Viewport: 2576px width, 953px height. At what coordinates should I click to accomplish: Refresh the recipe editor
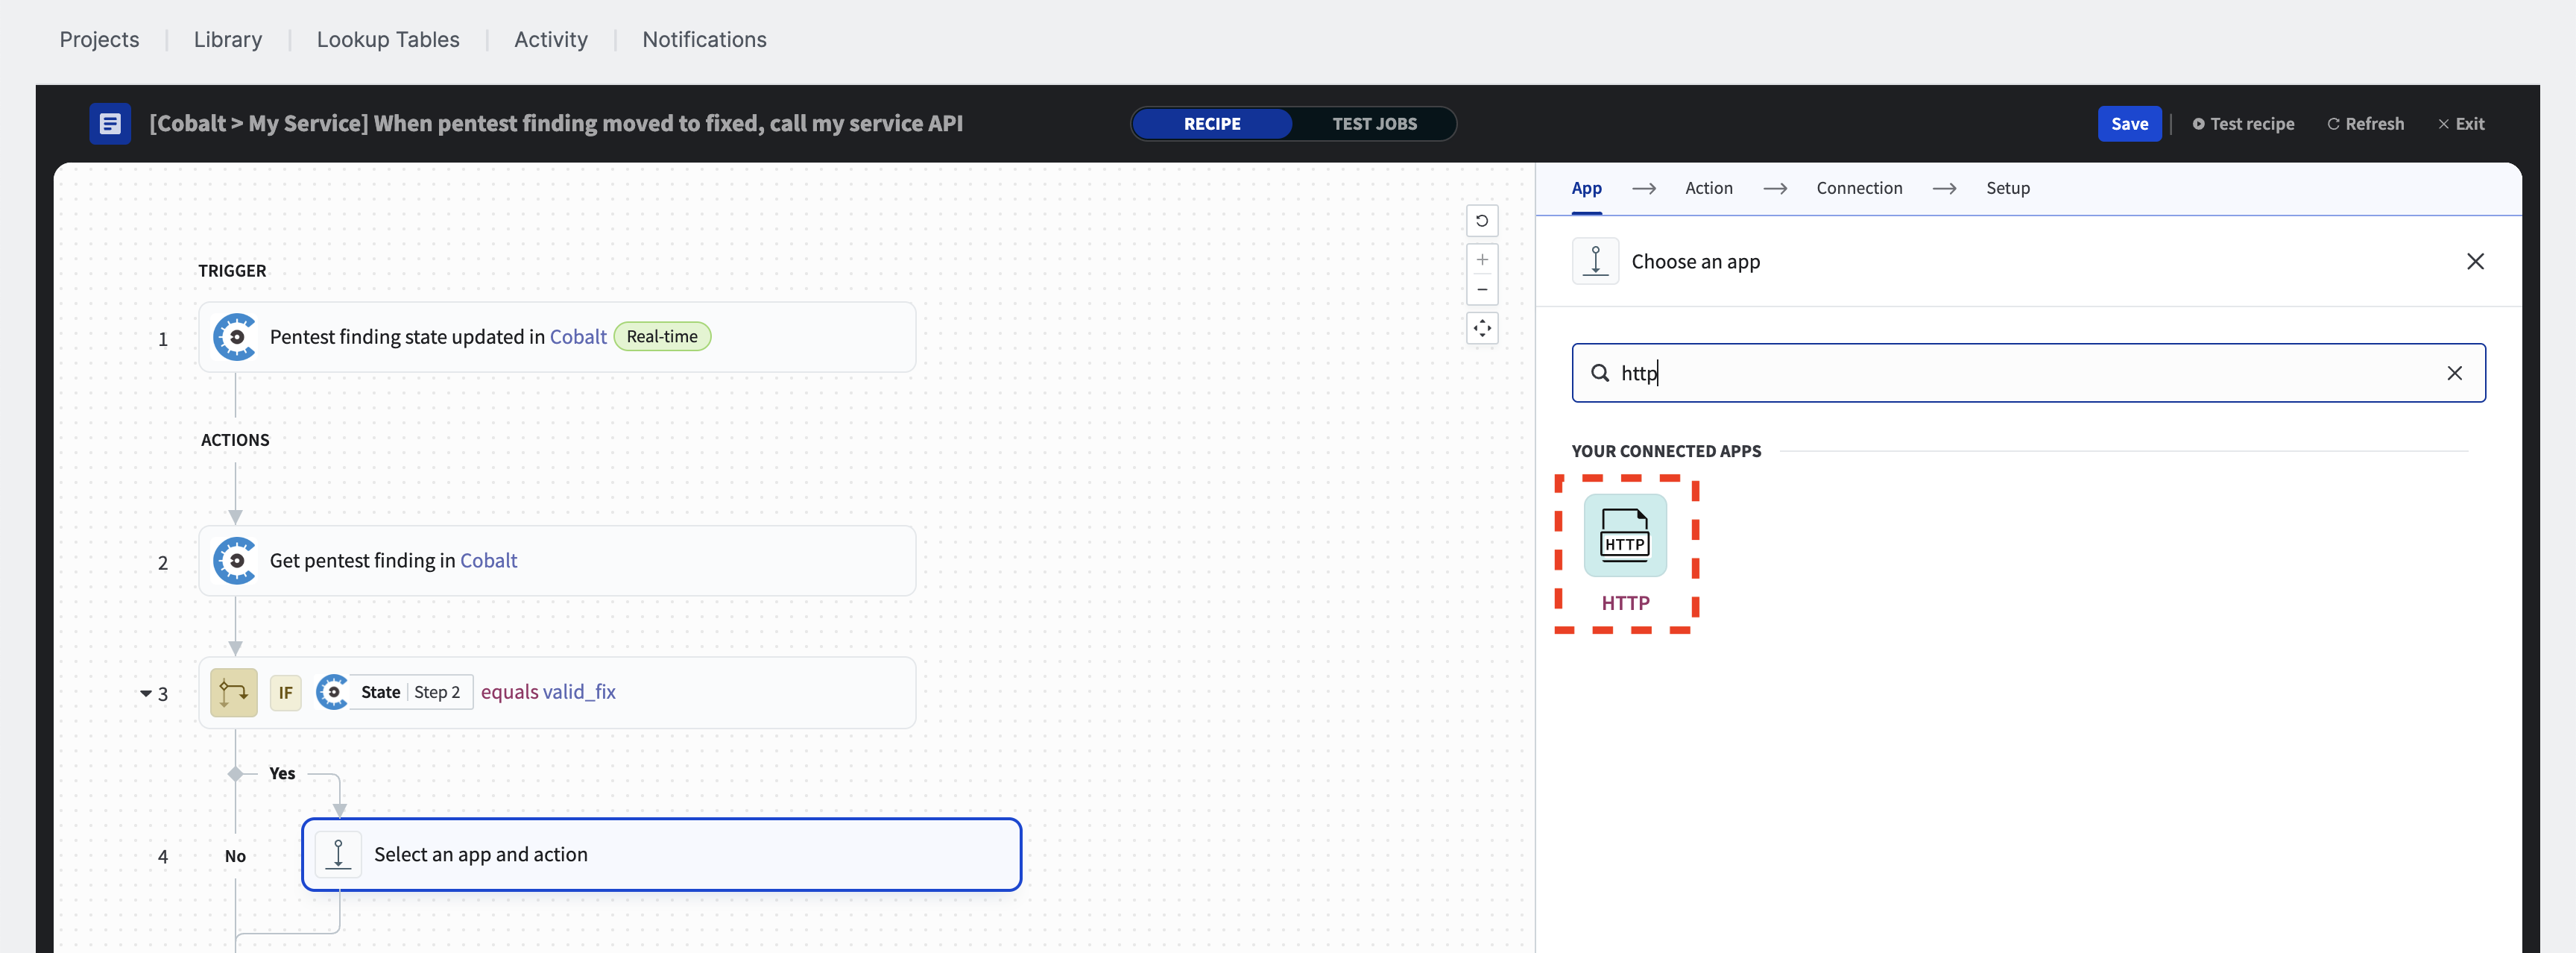[2365, 124]
